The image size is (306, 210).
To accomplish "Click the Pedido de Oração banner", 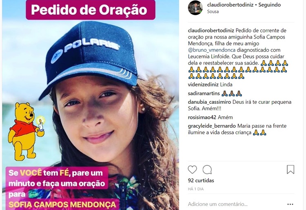I will point(91,9).
